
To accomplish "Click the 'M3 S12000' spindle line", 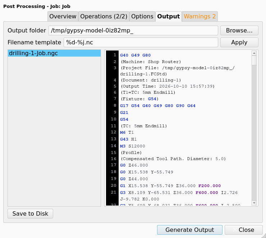I will pyautogui.click(x=133, y=146).
